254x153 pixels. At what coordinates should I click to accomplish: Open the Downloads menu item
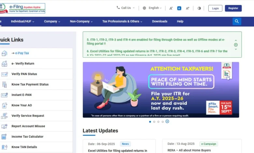tap(160, 21)
